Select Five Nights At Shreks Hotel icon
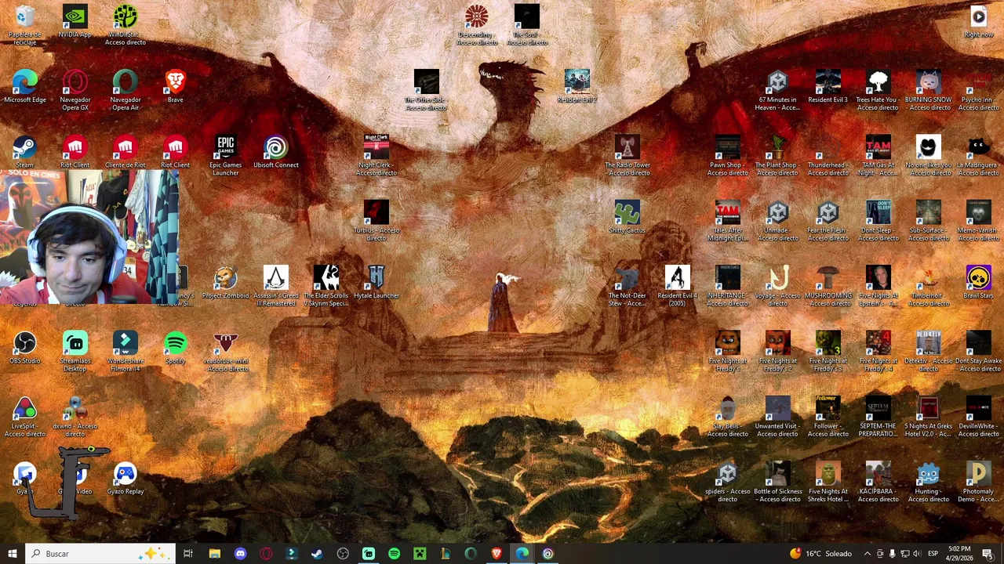Viewport: 1004px width, 564px height. [x=828, y=482]
